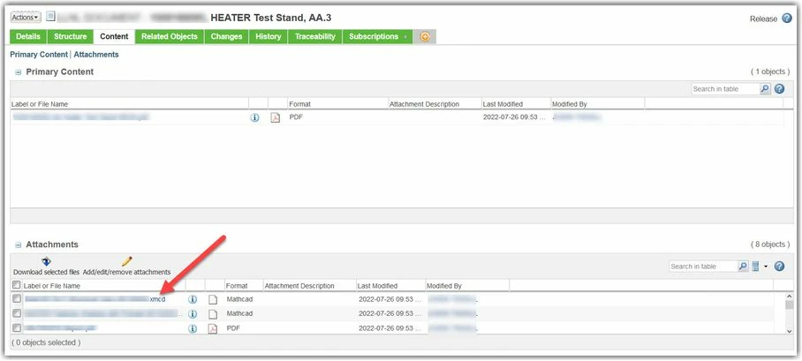Click the Download selected files icon

pyautogui.click(x=47, y=262)
